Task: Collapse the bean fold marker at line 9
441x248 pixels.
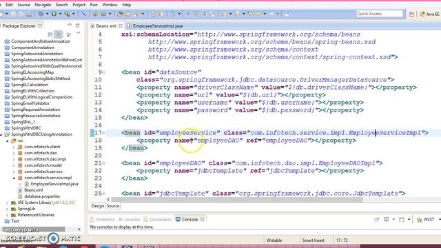Action: [x=104, y=72]
